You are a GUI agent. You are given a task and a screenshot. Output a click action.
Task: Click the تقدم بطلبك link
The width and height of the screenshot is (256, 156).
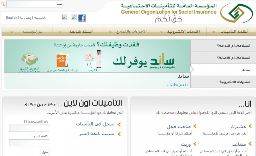point(177,84)
